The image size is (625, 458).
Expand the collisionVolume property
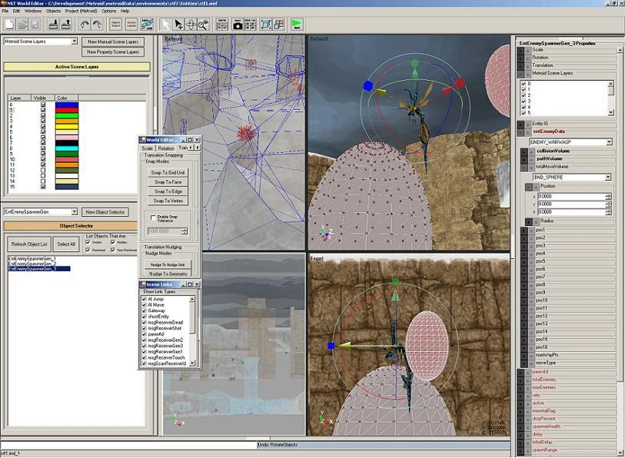(524, 151)
